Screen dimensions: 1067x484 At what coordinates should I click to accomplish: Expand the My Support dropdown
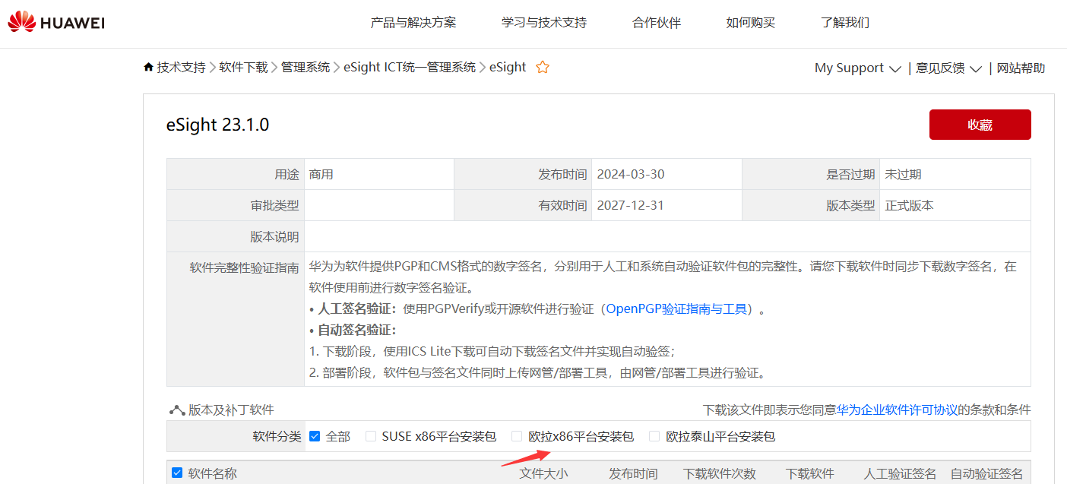pos(858,68)
